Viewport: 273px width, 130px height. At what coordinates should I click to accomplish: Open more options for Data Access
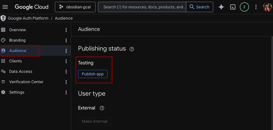(x=66, y=72)
